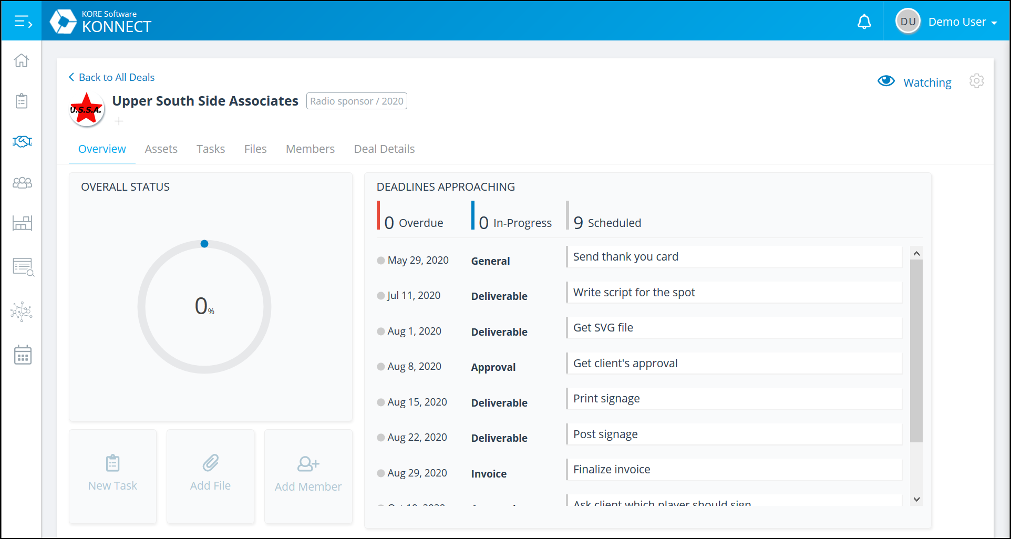Image resolution: width=1011 pixels, height=539 pixels.
Task: Switch to the Assets tab
Action: pyautogui.click(x=161, y=149)
